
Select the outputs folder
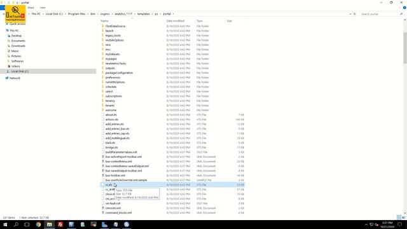110,68
